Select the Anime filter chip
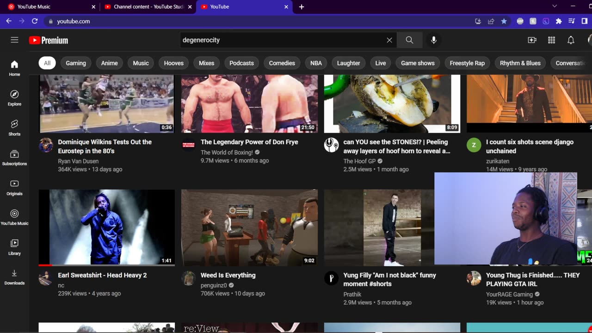 pyautogui.click(x=110, y=63)
